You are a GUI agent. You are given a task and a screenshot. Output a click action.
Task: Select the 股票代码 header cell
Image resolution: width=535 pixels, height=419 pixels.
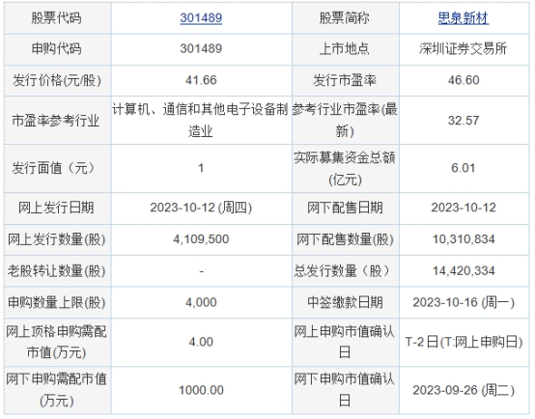click(x=57, y=18)
